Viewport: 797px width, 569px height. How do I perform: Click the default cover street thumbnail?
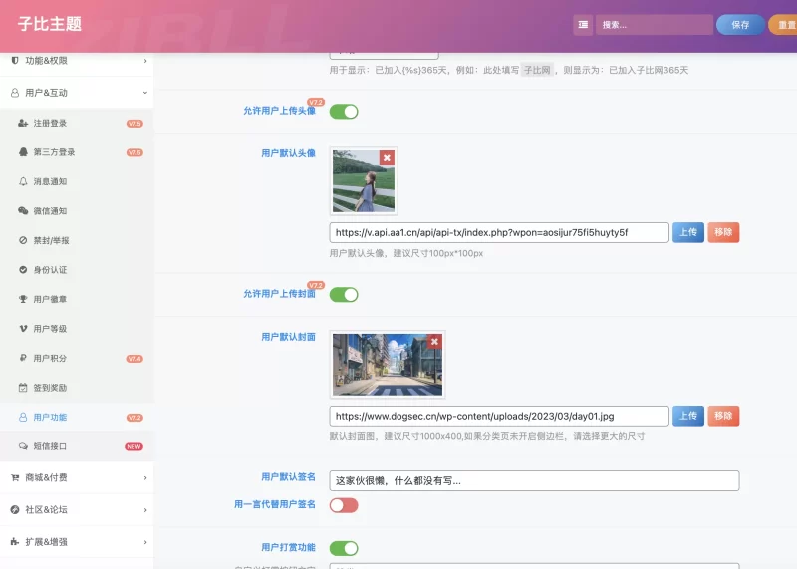(388, 364)
